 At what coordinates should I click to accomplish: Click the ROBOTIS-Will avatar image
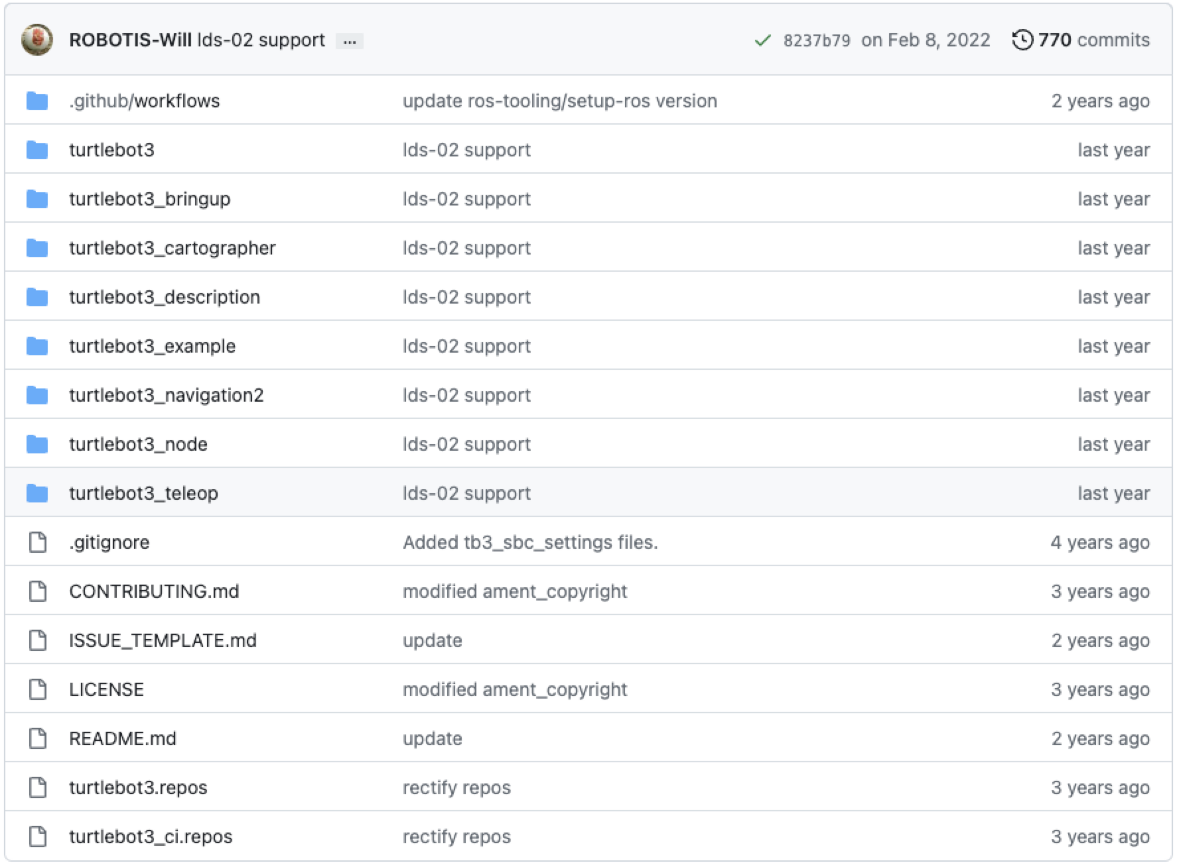37,40
